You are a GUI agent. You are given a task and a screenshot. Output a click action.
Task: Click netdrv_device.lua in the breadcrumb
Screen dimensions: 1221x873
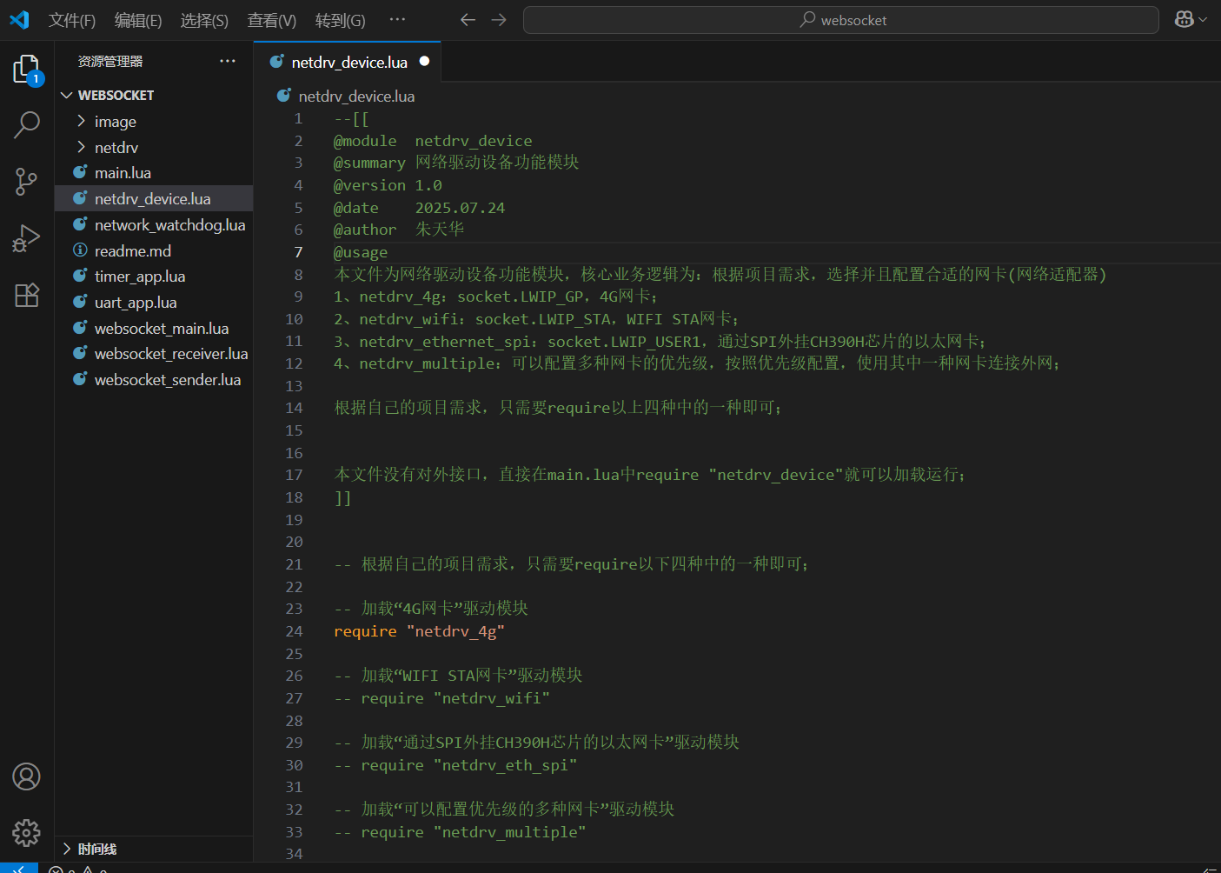click(356, 97)
